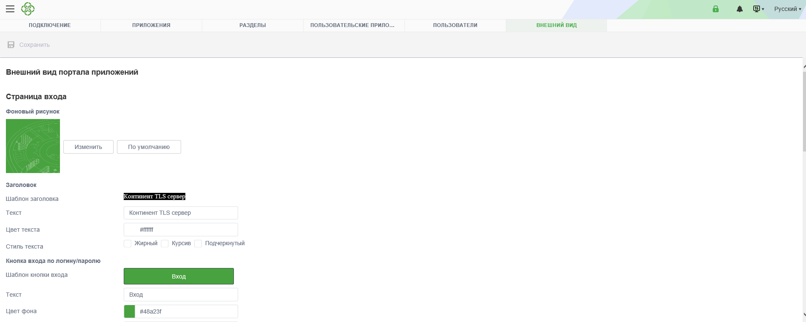806x322 pixels.
Task: Click the Страница входа section heading
Action: (x=36, y=97)
